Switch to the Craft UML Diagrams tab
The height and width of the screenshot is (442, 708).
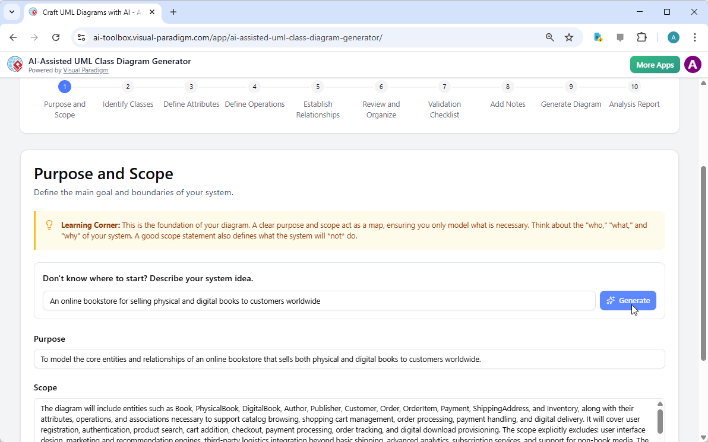coord(83,12)
